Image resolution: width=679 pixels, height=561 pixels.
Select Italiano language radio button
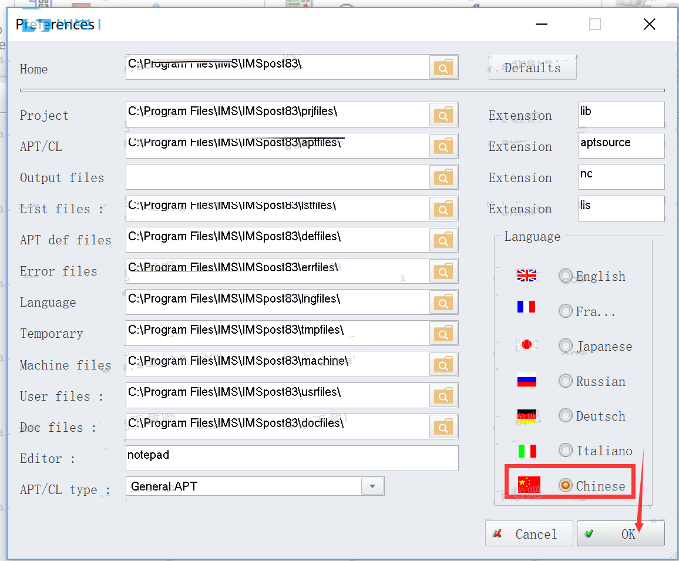[x=566, y=450]
